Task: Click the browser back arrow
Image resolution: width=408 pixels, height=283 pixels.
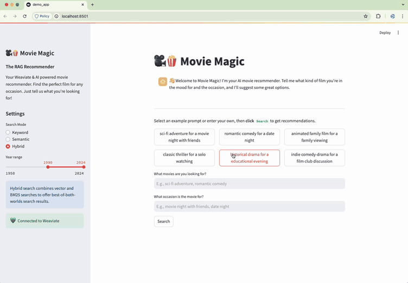Action: click(5, 16)
